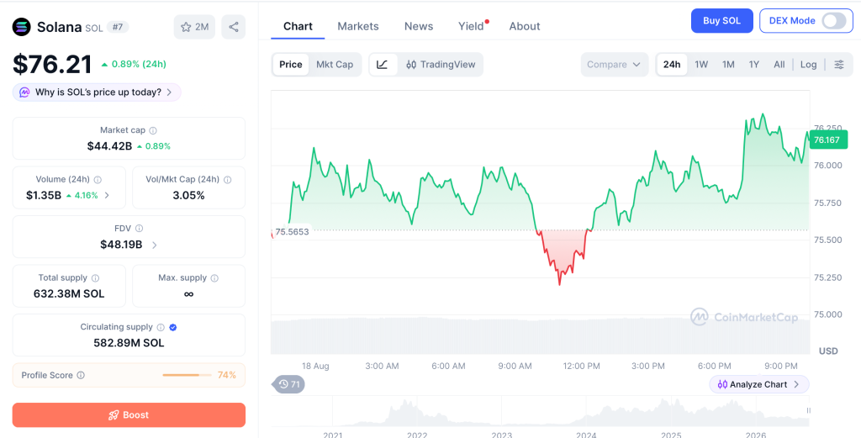Open the News tab
The height and width of the screenshot is (438, 861).
click(x=419, y=26)
